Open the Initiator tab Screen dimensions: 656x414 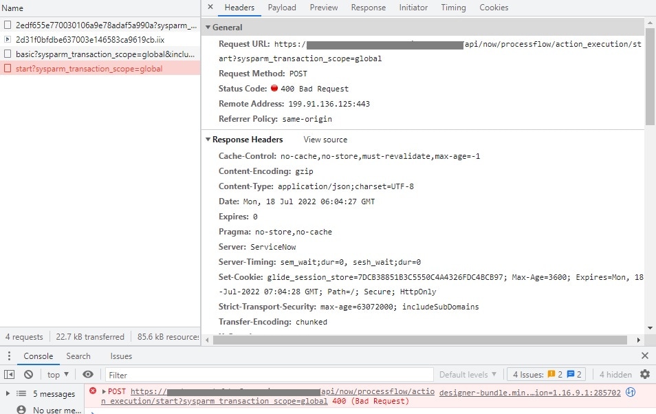click(413, 8)
